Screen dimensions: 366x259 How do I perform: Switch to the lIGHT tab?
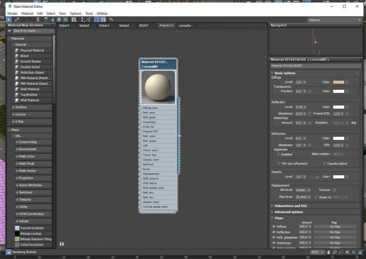tap(144, 26)
